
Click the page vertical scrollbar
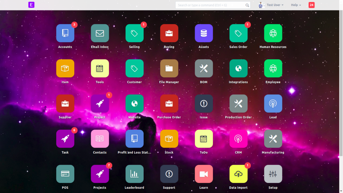(x=341, y=83)
